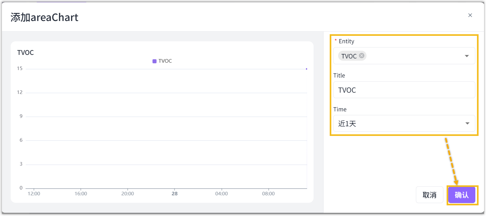Click the TVOC chart title in preview
Image resolution: width=486 pixels, height=216 pixels.
(26, 53)
